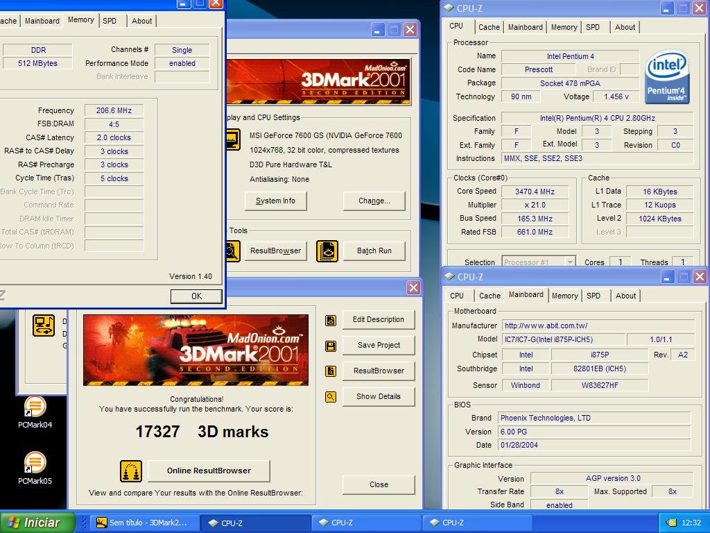Click the Iniciar start button
The height and width of the screenshot is (533, 710).
click(37, 523)
